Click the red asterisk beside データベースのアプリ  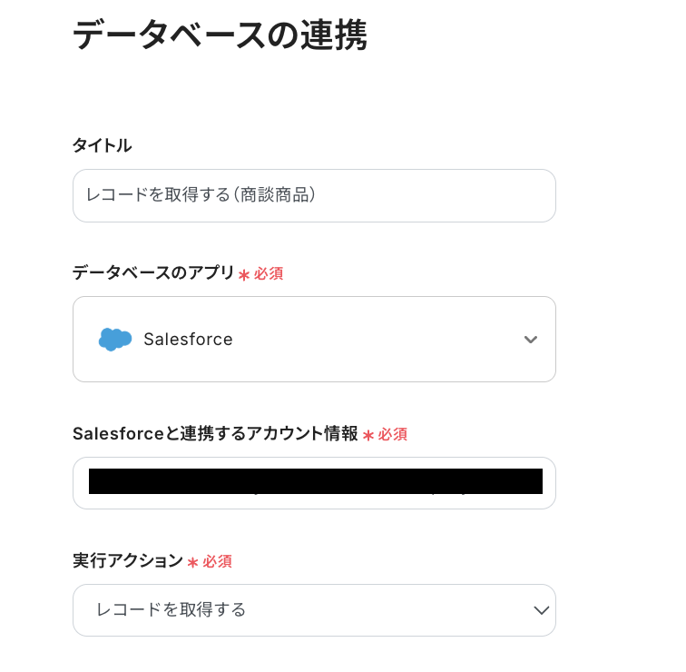click(x=244, y=274)
